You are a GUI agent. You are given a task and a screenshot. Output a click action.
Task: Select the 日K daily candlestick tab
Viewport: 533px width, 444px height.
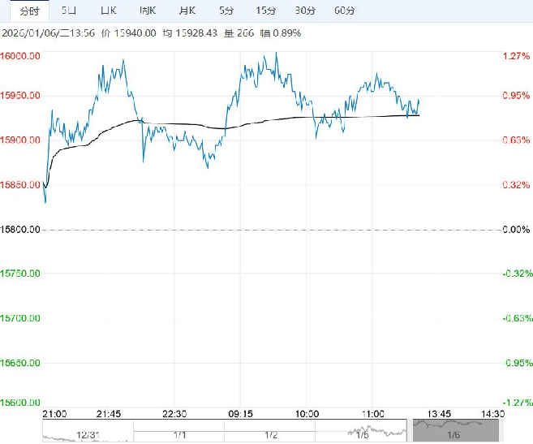(x=108, y=11)
